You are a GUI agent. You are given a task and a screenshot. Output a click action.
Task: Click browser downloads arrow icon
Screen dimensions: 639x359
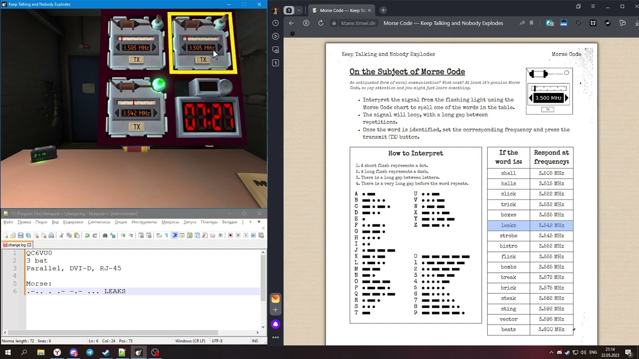pos(636,23)
